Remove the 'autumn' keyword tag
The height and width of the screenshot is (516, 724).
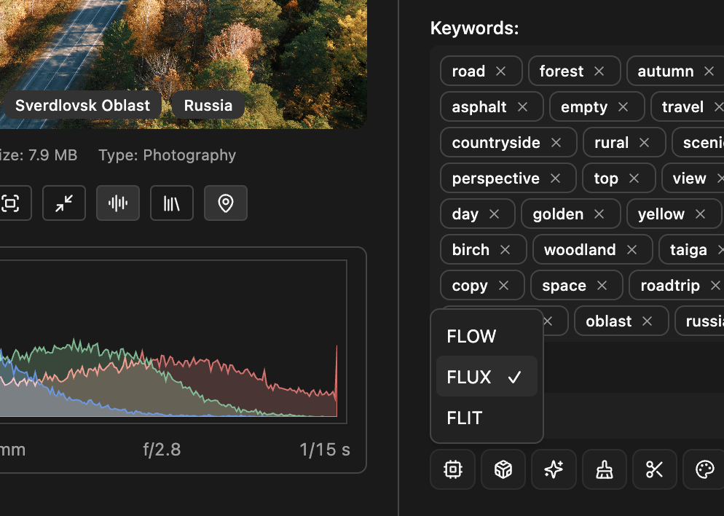click(x=709, y=71)
